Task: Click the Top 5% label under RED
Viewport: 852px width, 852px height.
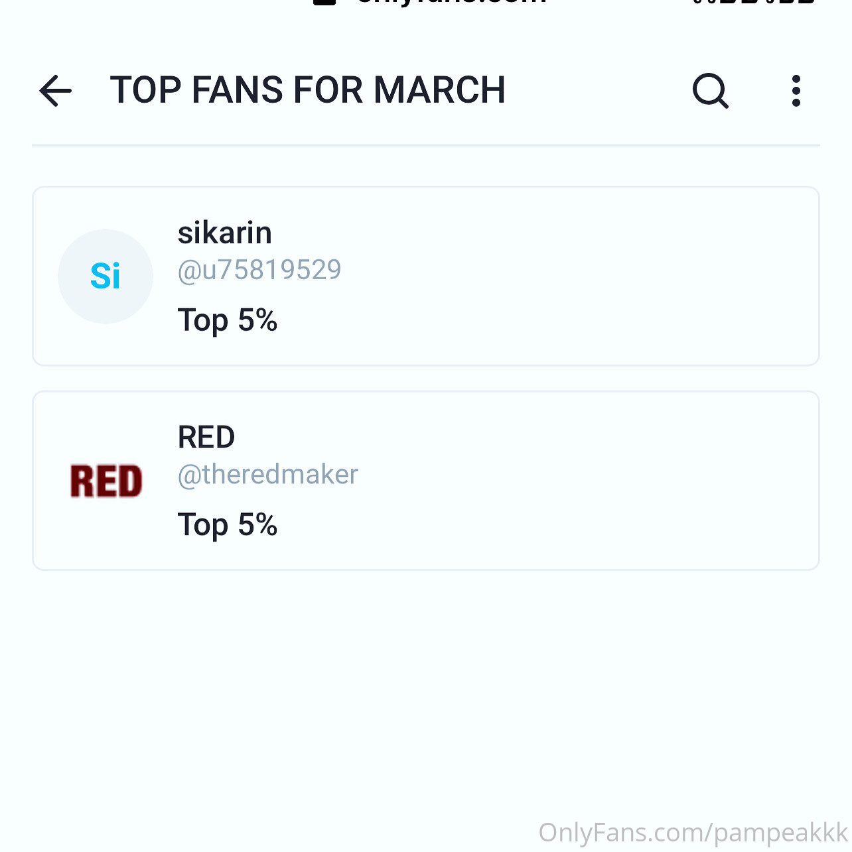Action: coord(227,524)
